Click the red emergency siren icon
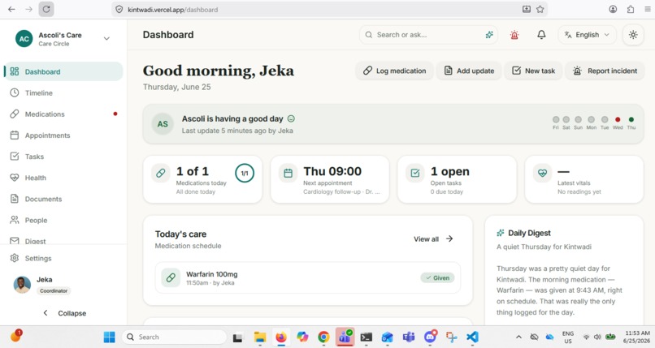The height and width of the screenshot is (348, 655). (x=514, y=35)
